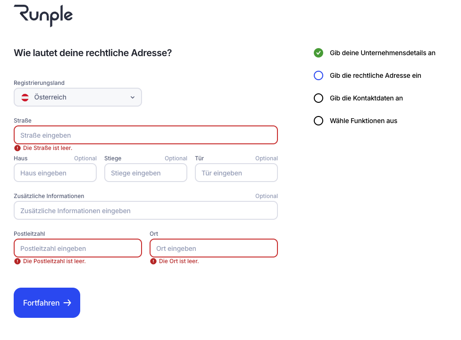
Task: Click the error icon beside 'Die Straße ist leer.'
Action: point(17,148)
